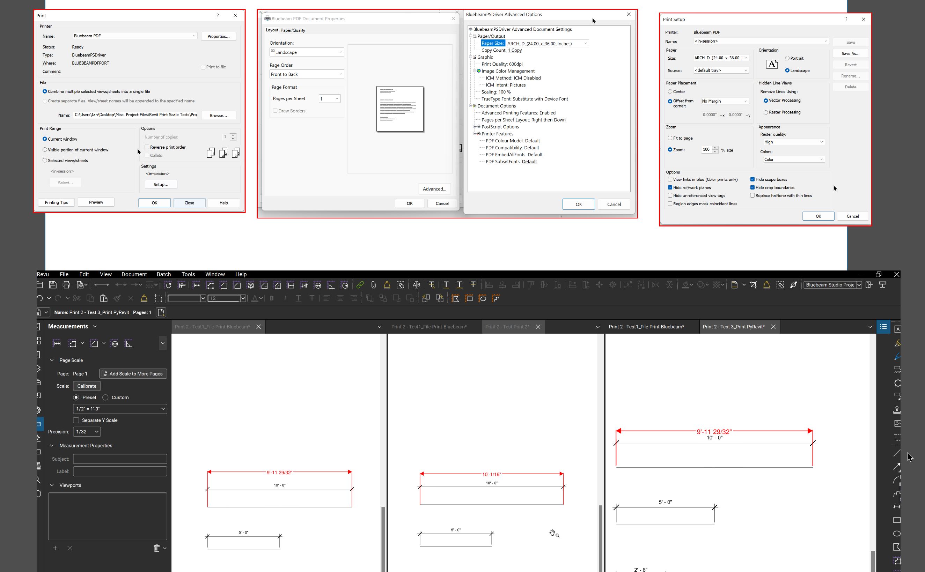Click the Print icon in Revu toolbar
This screenshot has width=925, height=572.
pos(66,285)
